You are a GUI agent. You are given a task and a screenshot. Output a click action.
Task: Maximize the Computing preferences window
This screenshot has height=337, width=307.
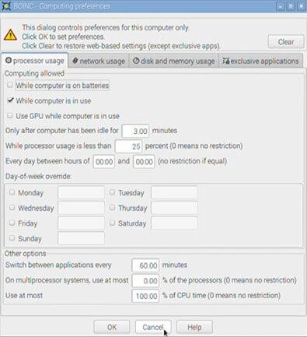291,6
